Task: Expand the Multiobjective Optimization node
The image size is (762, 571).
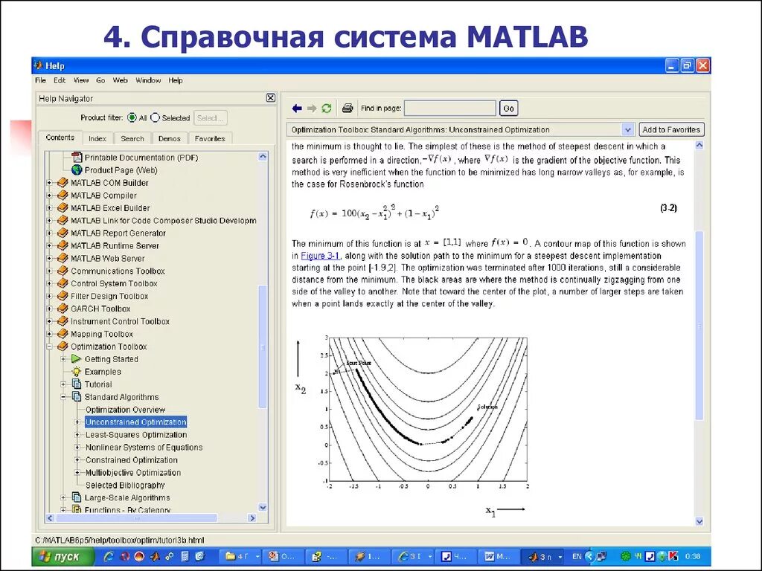Action: click(77, 472)
